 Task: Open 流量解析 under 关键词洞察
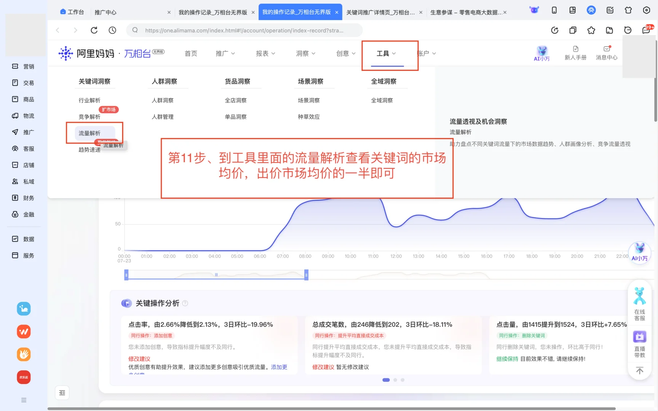pos(89,133)
